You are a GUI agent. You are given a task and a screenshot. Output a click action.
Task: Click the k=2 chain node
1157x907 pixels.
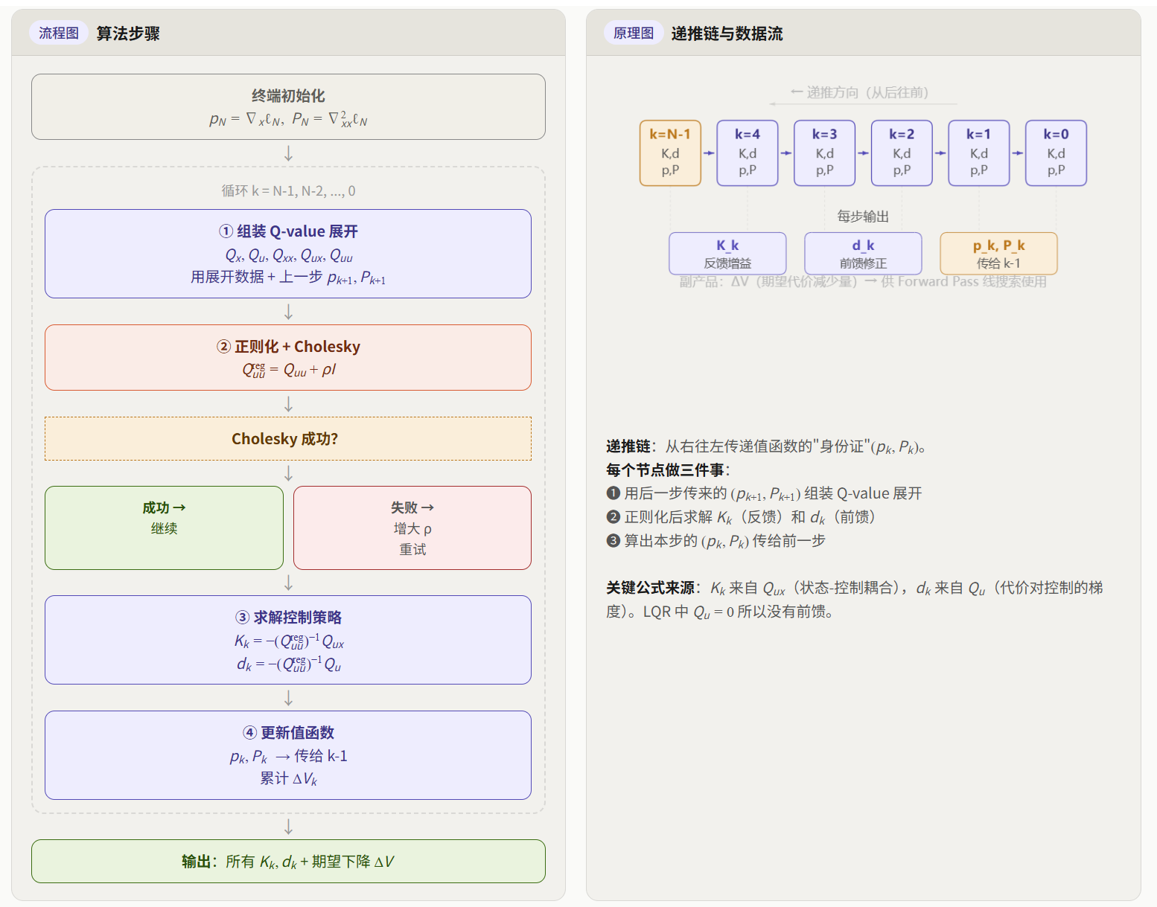pos(902,153)
